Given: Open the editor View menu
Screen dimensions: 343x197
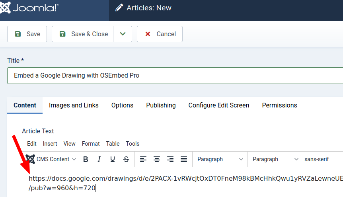Looking at the screenshot, I should [x=69, y=144].
